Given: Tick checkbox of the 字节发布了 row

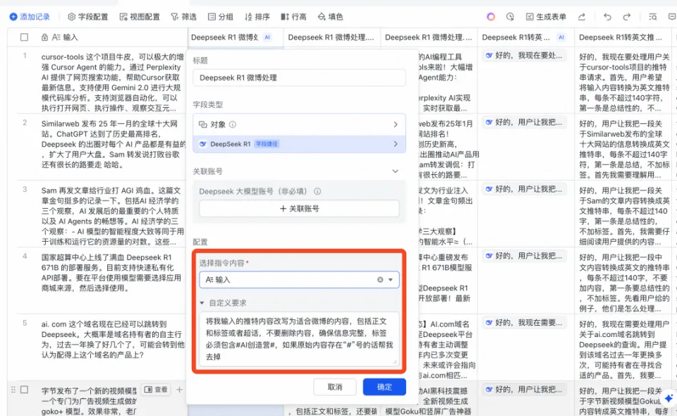Looking at the screenshot, I should click(x=24, y=390).
